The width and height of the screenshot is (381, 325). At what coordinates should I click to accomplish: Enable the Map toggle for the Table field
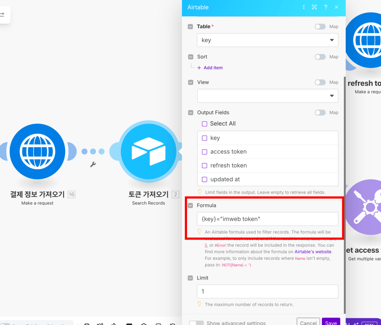tap(320, 26)
